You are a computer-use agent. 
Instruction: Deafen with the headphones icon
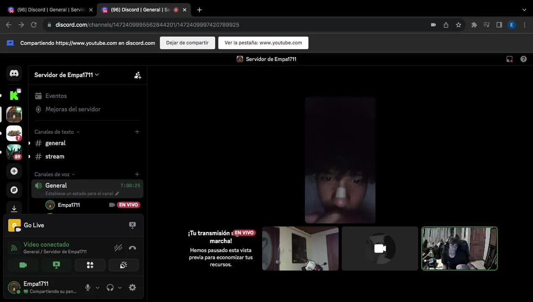110,287
